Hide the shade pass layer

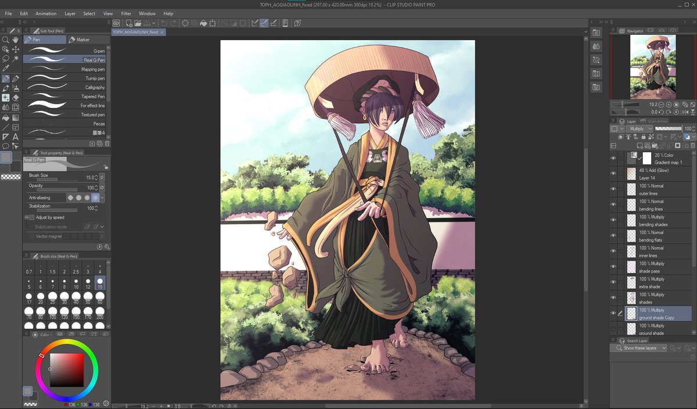(613, 267)
